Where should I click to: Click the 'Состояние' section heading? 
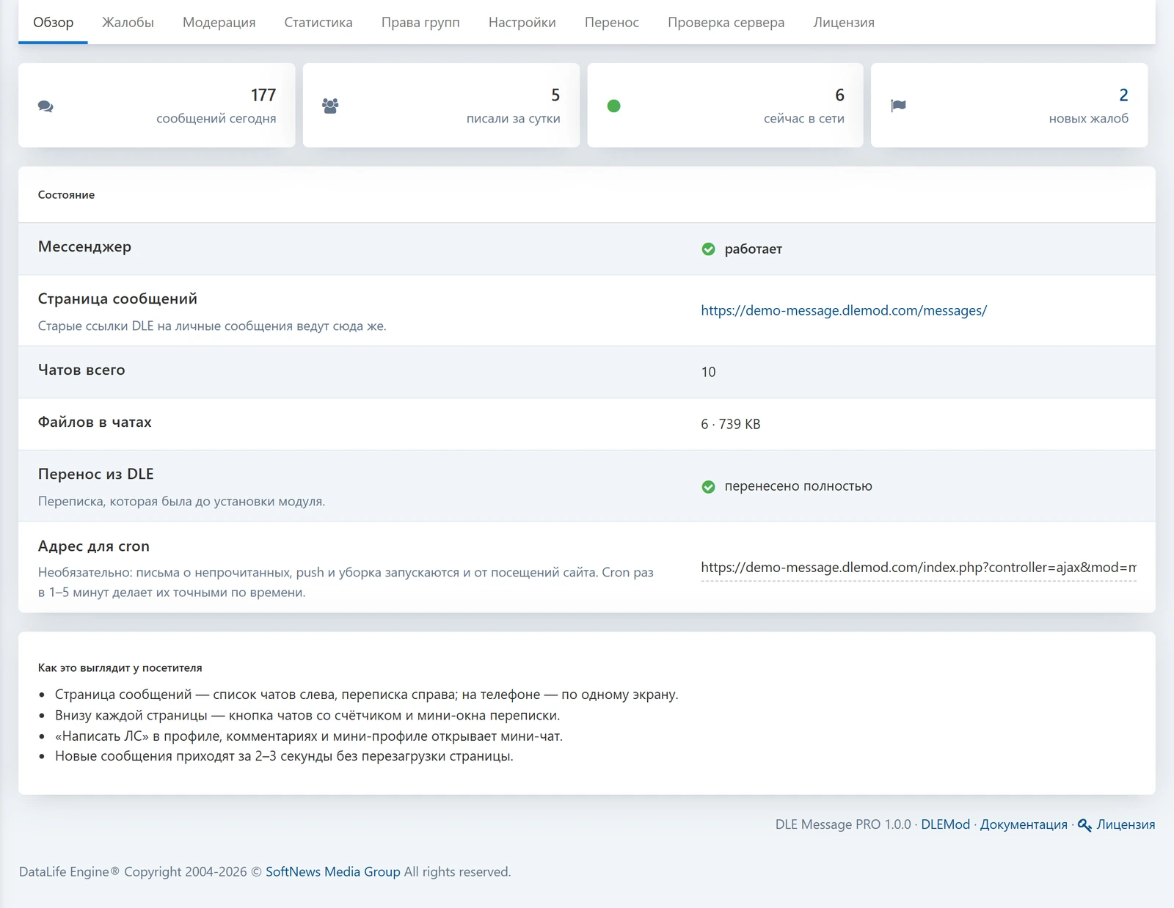66,195
